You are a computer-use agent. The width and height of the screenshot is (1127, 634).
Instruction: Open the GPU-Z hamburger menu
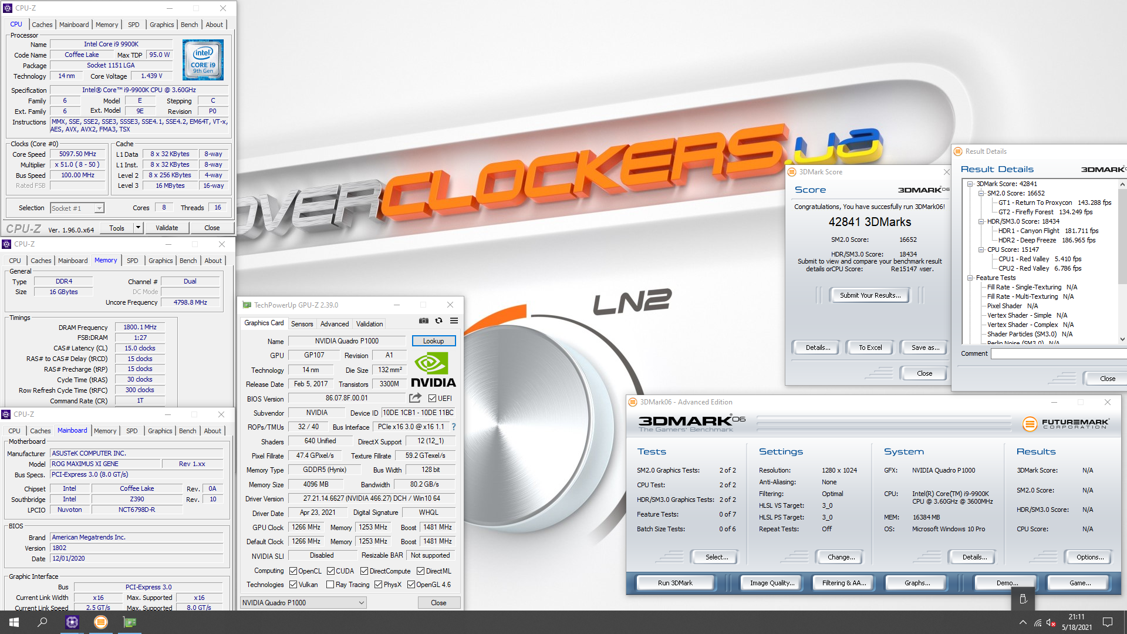[454, 321]
